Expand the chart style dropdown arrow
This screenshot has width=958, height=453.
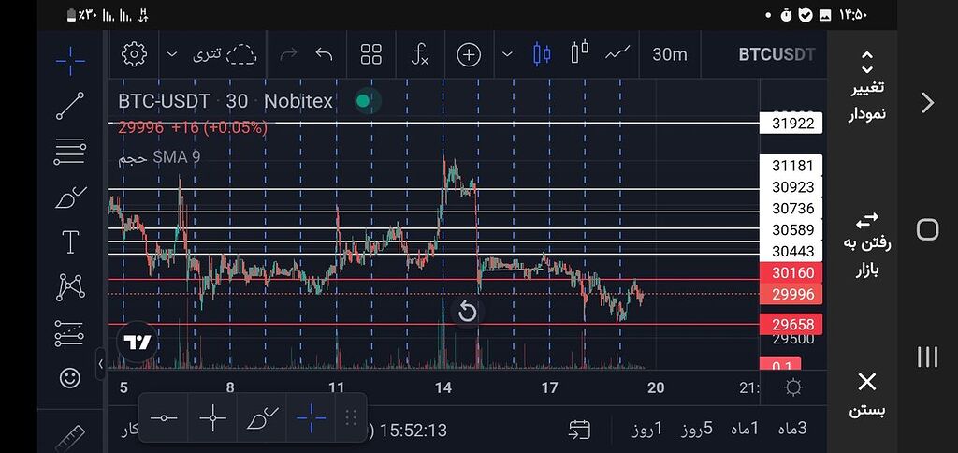click(x=507, y=54)
